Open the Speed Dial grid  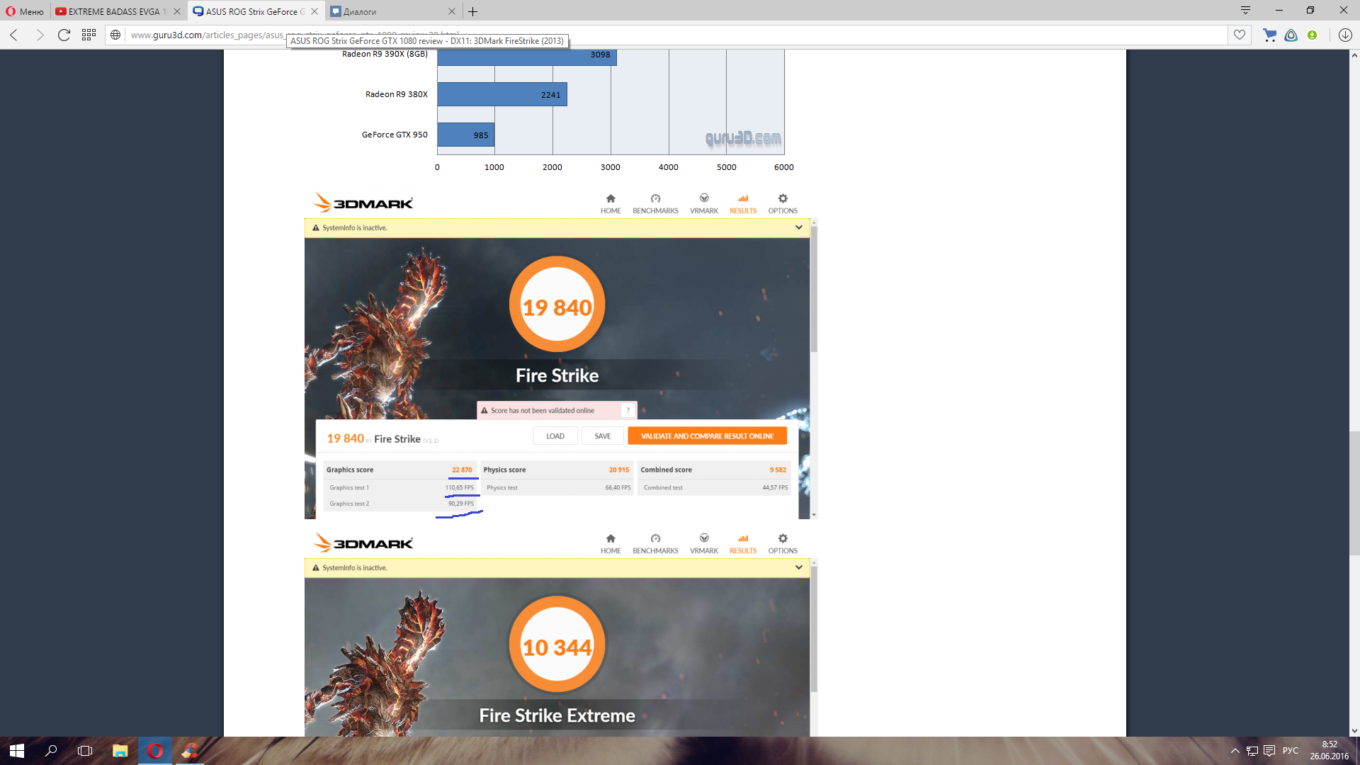coord(89,35)
